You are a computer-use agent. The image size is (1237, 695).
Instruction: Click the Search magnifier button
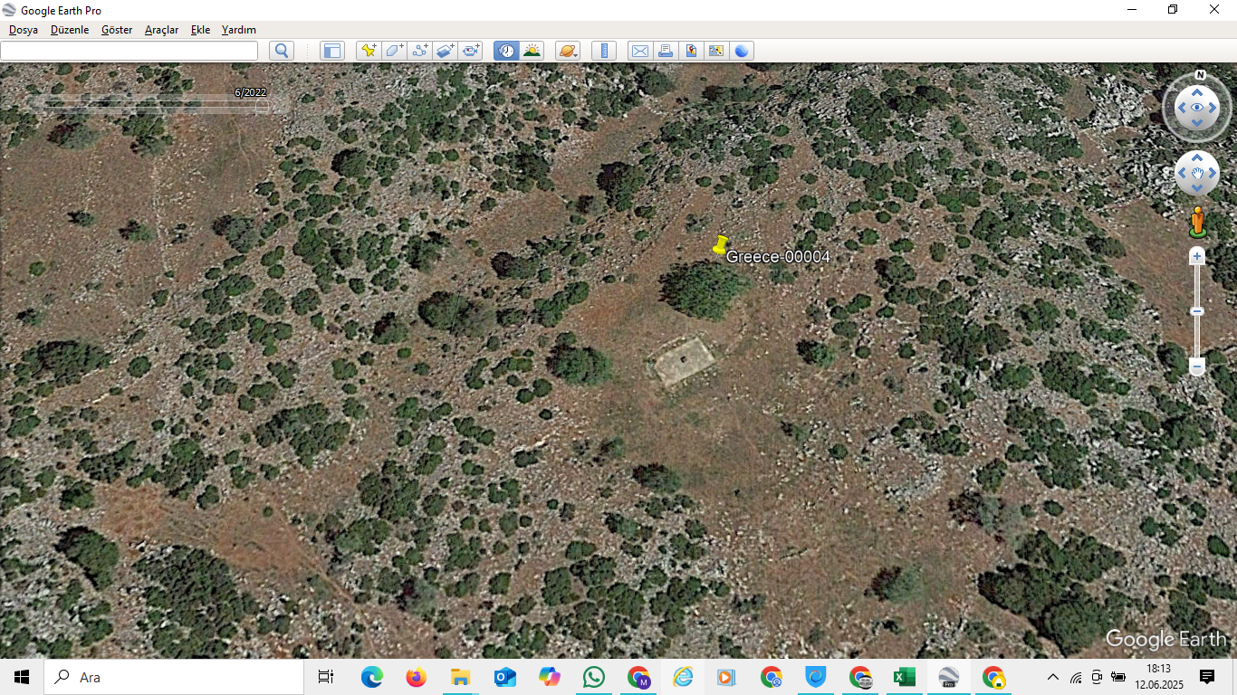click(282, 51)
